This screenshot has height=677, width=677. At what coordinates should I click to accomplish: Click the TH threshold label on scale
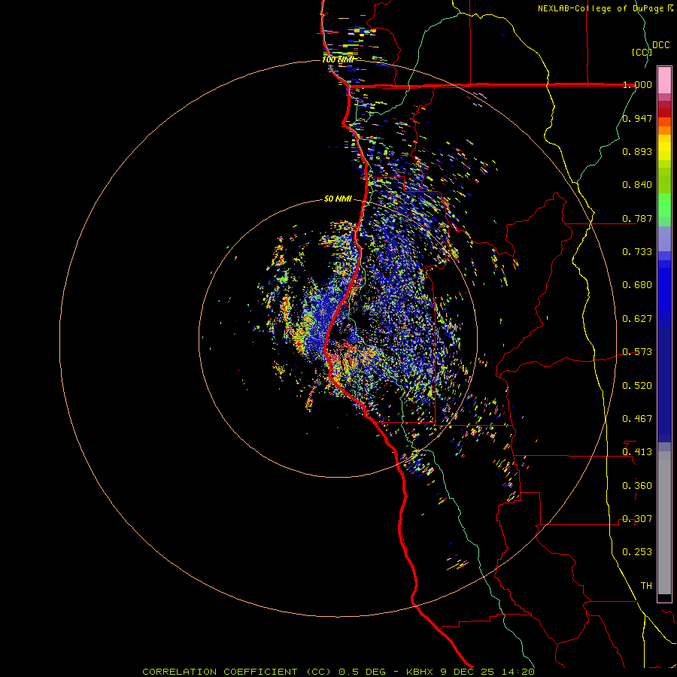645,585
